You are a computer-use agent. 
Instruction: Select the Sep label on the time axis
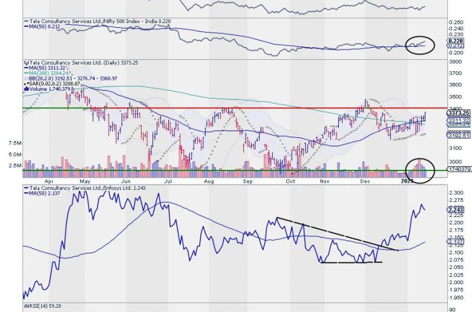[x=247, y=181]
